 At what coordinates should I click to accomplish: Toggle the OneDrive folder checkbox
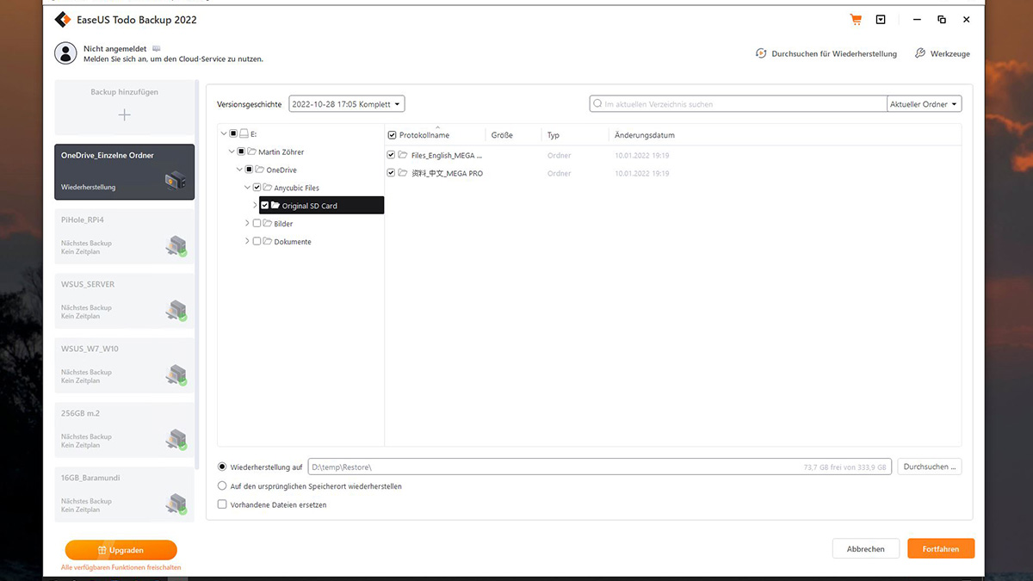point(249,170)
